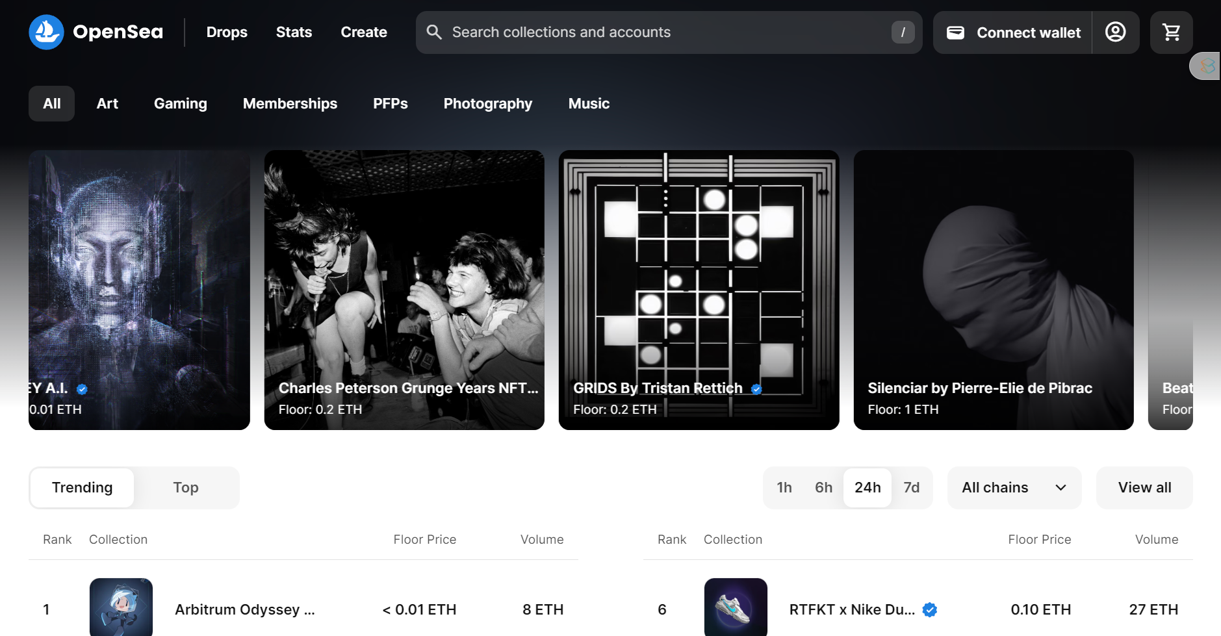Click RTFKT x Nike Dunk collection thumbnail
Viewport: 1221px width, 636px height.
point(736,607)
